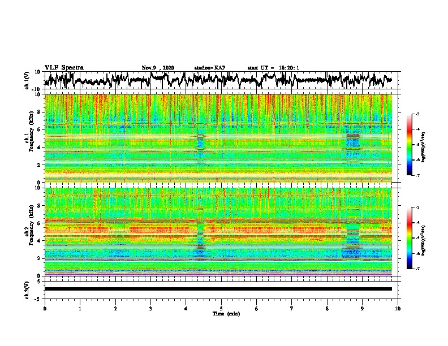Click the "10" tick at time axis end
The image size is (448, 346).
pos(398,309)
